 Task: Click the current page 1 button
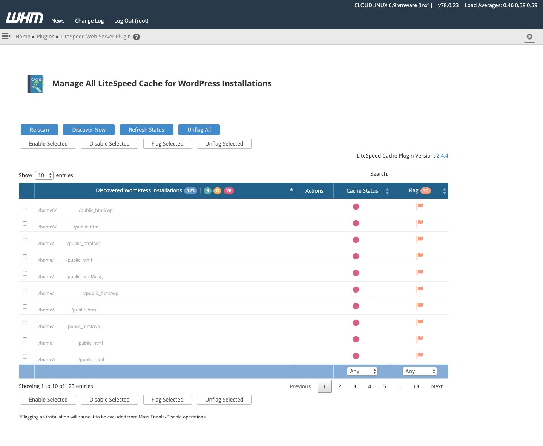click(x=324, y=386)
